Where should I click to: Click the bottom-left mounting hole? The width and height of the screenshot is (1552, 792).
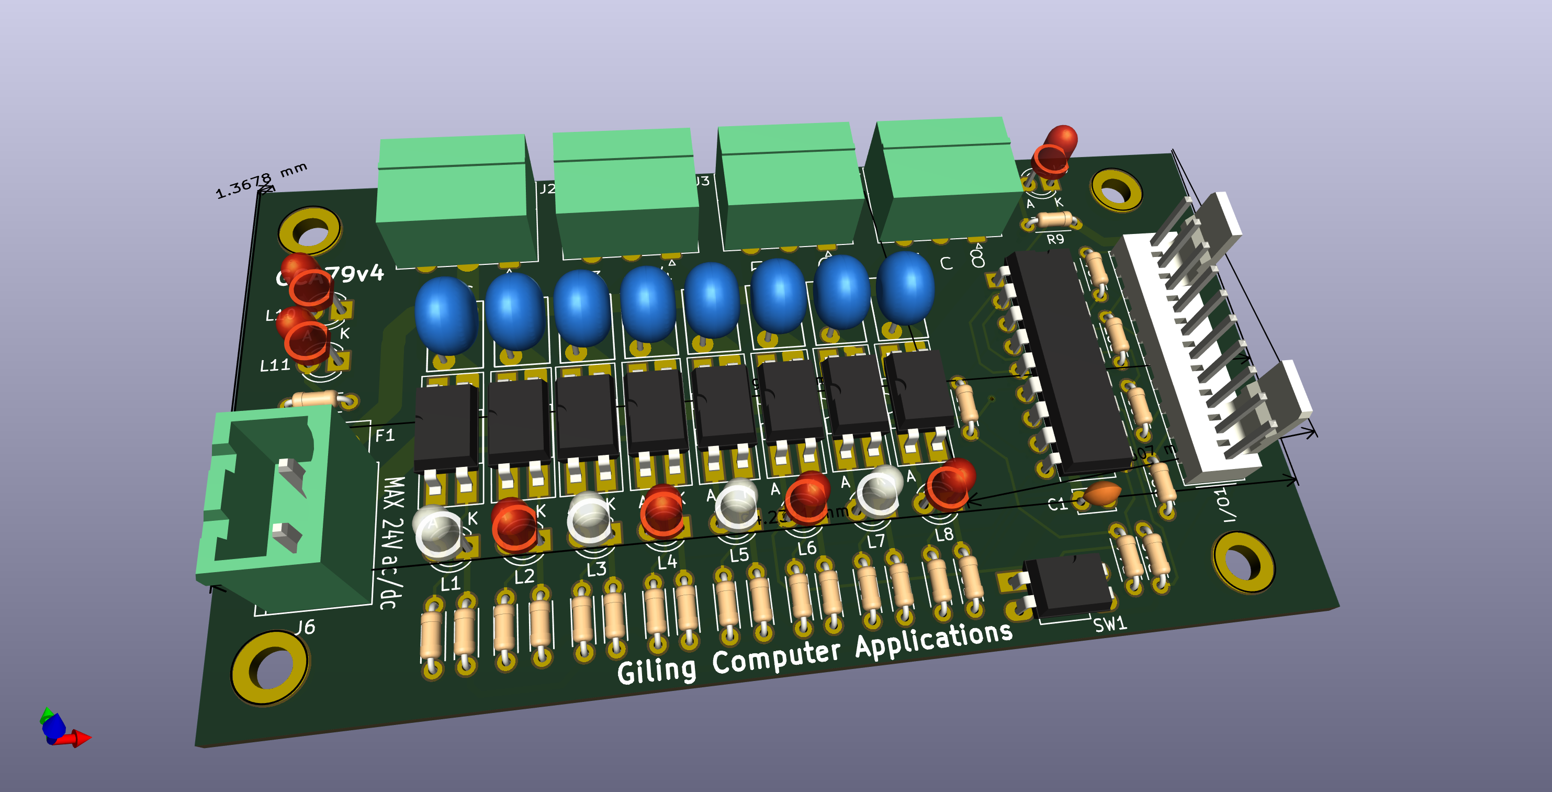[270, 668]
